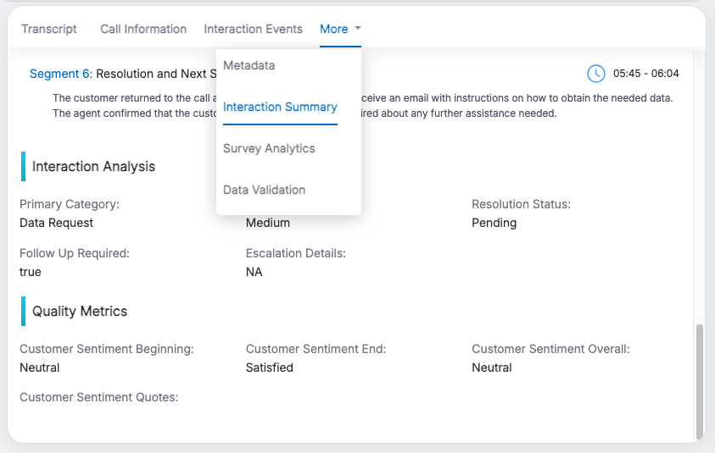
Task: Click the Satisfied customer sentiment end value
Action: tap(269, 367)
